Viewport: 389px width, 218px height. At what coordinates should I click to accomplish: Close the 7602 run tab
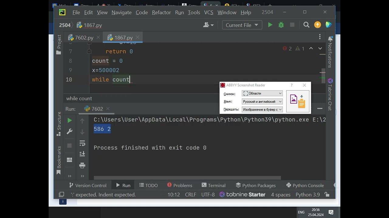coord(108,109)
